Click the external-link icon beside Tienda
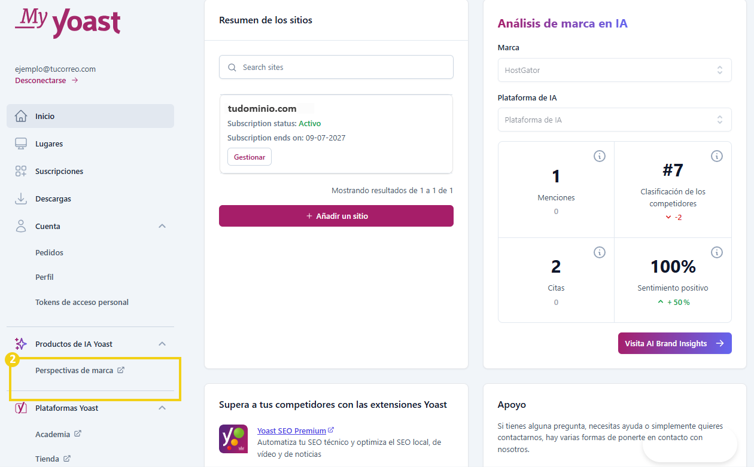 (67, 459)
